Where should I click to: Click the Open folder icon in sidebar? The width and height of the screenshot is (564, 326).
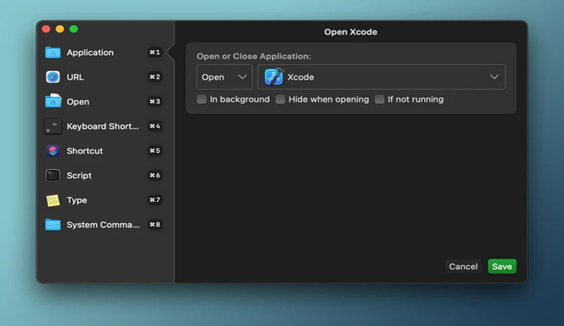pyautogui.click(x=53, y=101)
